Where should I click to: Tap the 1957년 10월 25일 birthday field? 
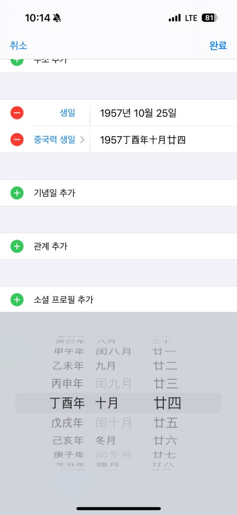[x=164, y=113]
